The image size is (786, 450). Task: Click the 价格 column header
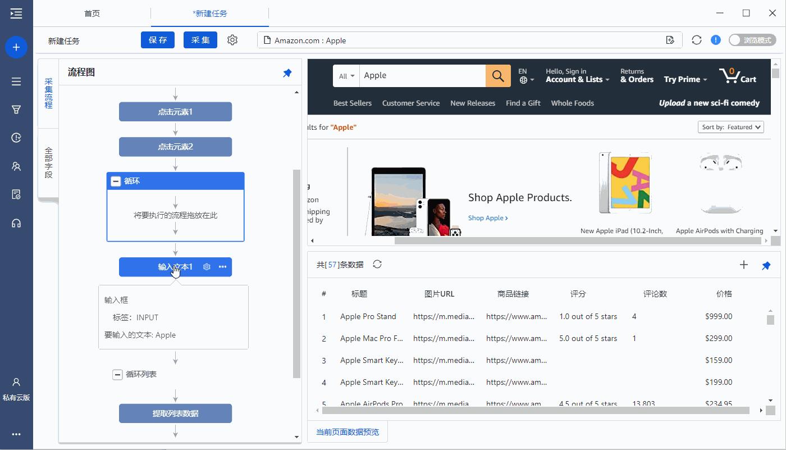pos(724,294)
